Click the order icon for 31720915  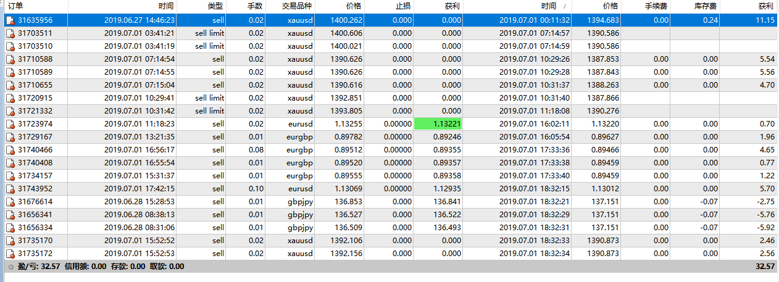[x=10, y=98]
